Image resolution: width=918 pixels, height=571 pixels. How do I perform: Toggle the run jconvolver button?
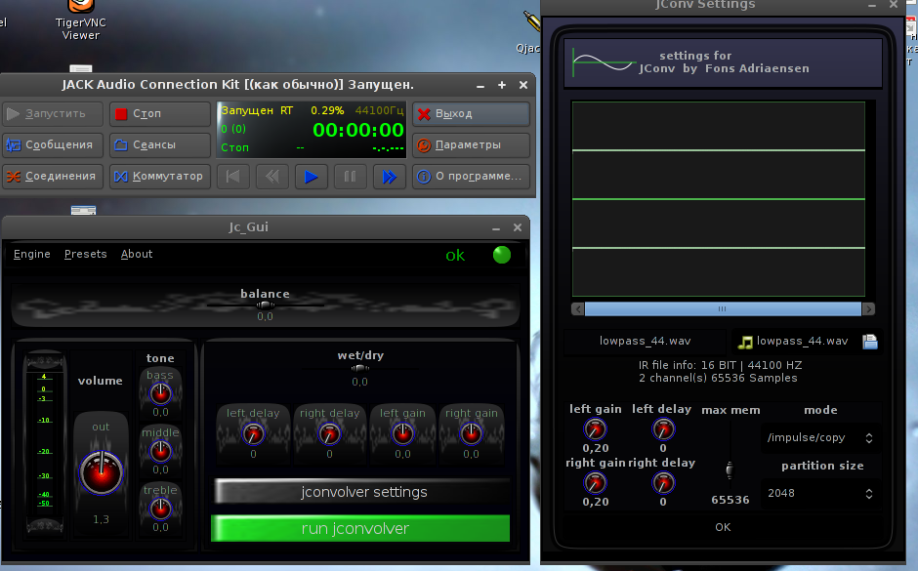360,528
